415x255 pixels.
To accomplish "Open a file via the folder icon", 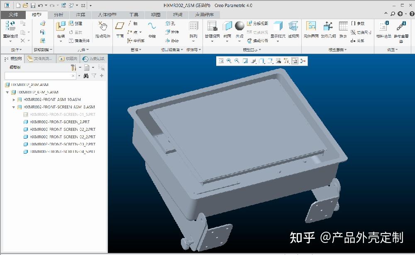I will [25, 5].
